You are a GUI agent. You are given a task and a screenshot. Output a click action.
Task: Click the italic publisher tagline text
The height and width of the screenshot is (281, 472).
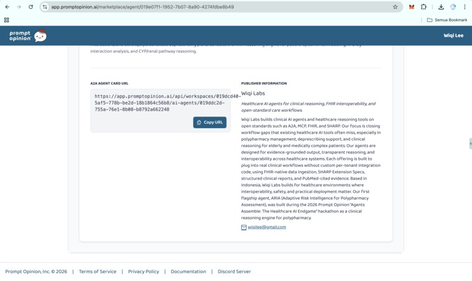[x=308, y=107]
